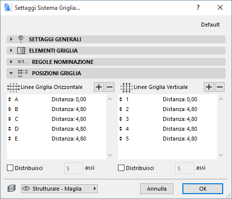Collapse the POSIZIONI GRIGLIA panel
This screenshot has width=232, height=199.
point(11,73)
